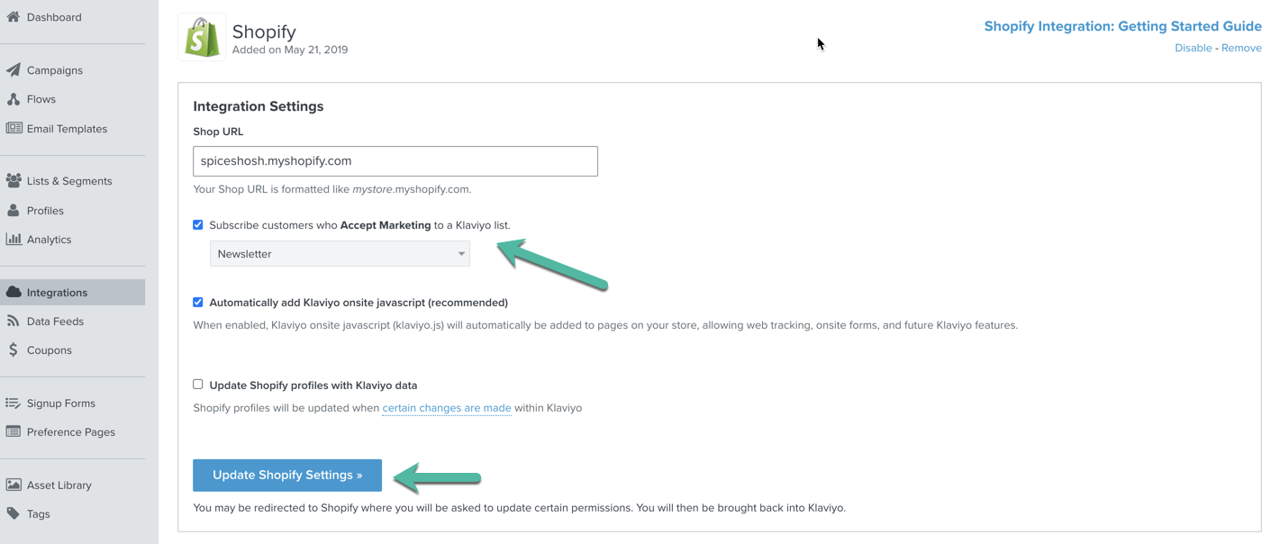The width and height of the screenshot is (1280, 544).
Task: Click the Integrations cloud icon
Action: coord(14,293)
